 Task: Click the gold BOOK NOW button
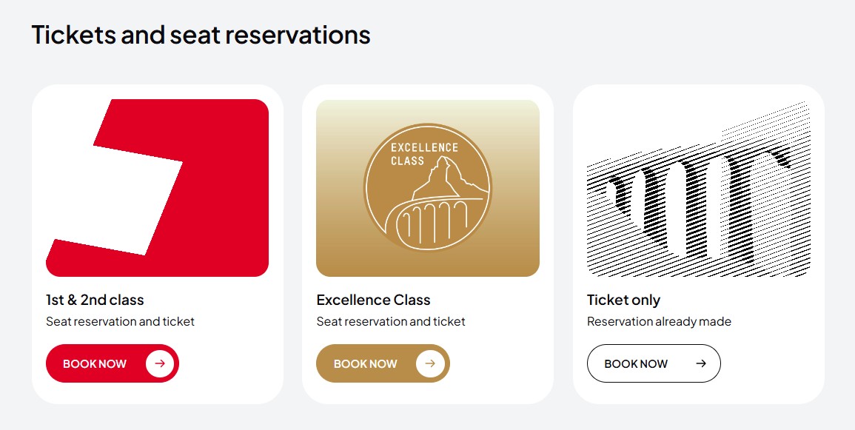click(383, 363)
